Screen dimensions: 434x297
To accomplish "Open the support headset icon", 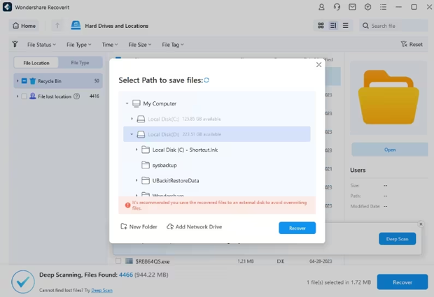I will [x=337, y=7].
